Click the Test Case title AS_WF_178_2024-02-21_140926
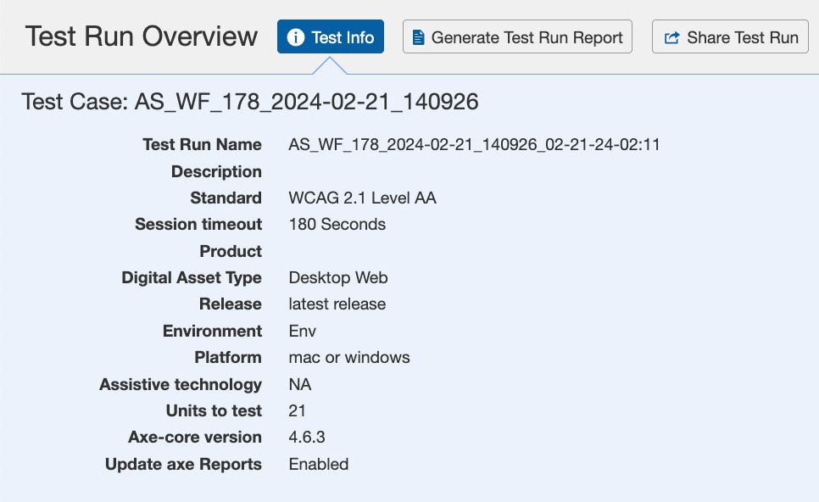Image resolution: width=819 pixels, height=502 pixels. [x=250, y=103]
